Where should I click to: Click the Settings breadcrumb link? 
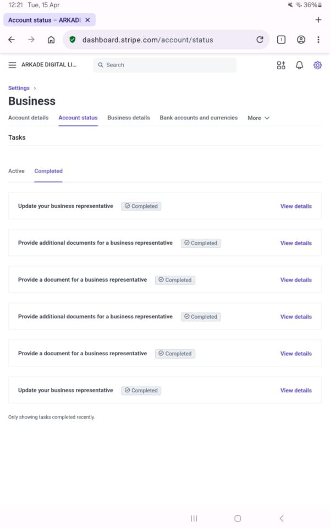[x=19, y=88]
